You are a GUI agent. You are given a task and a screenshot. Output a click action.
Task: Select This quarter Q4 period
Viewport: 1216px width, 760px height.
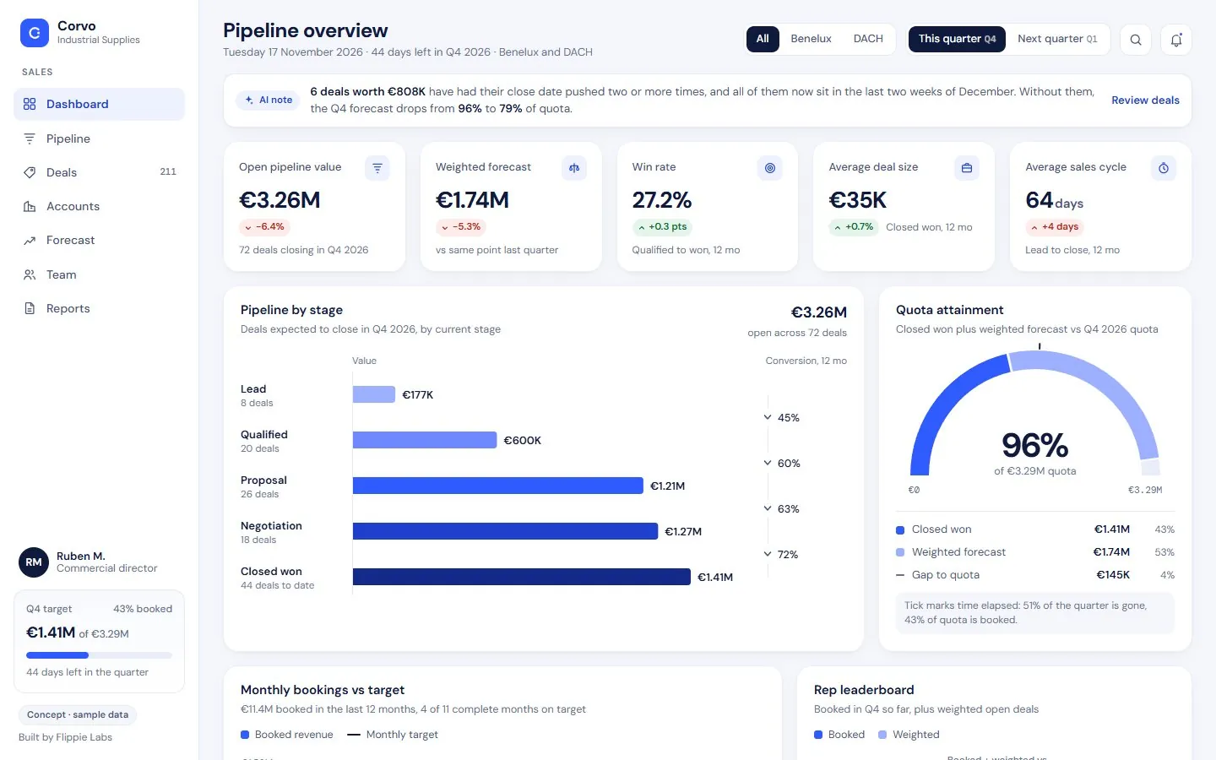(x=957, y=39)
